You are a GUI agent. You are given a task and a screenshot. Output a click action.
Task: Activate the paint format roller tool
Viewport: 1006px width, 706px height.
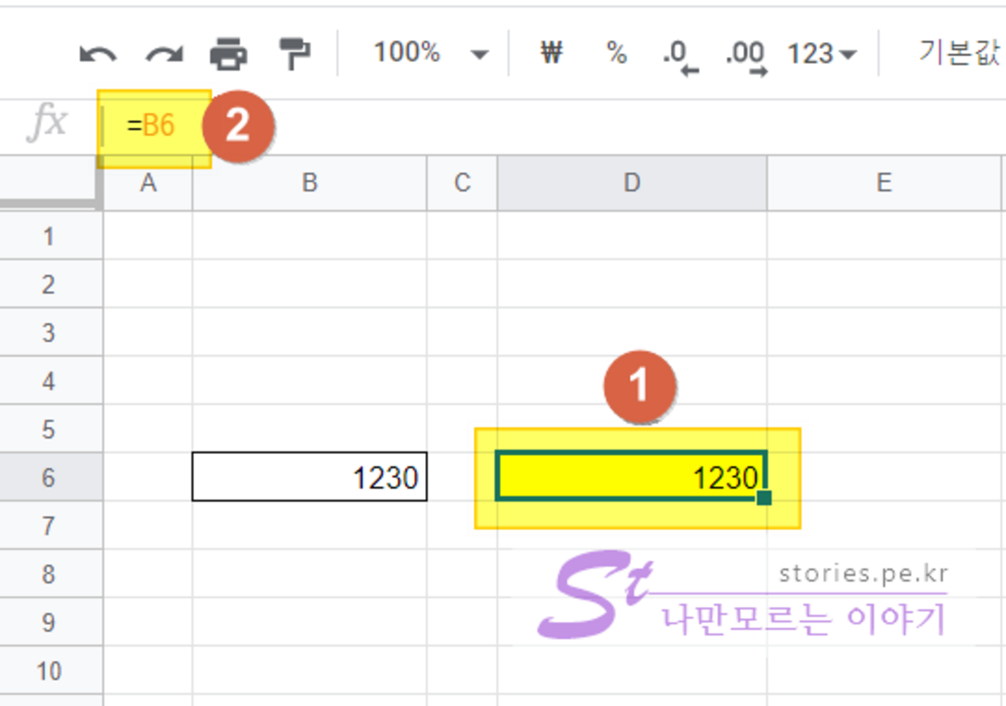(294, 54)
